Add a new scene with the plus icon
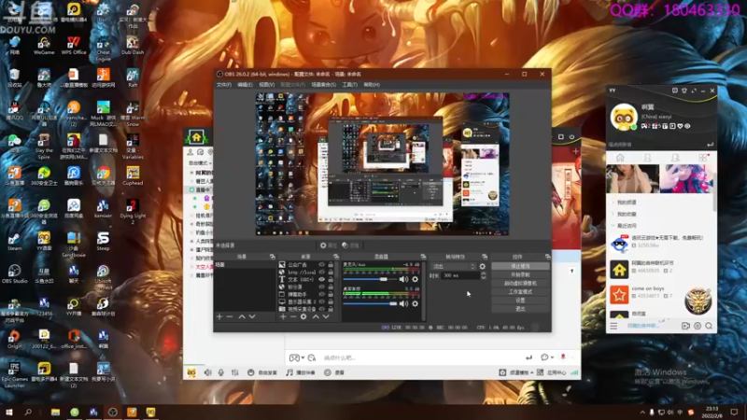 point(219,316)
